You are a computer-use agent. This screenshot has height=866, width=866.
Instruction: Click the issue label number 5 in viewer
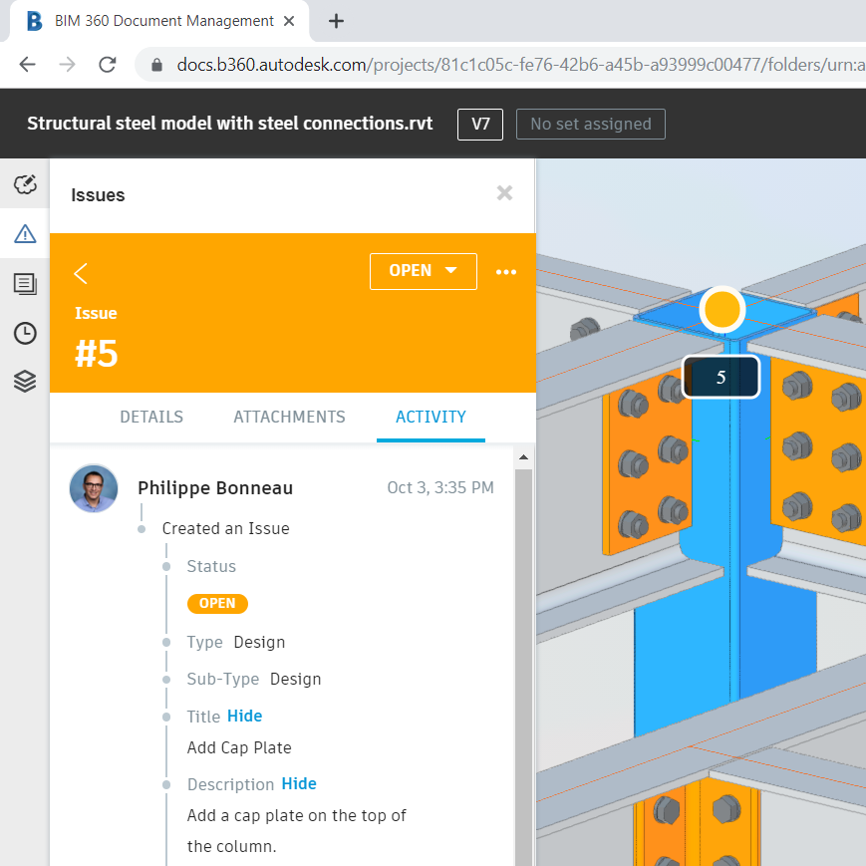[x=721, y=378]
